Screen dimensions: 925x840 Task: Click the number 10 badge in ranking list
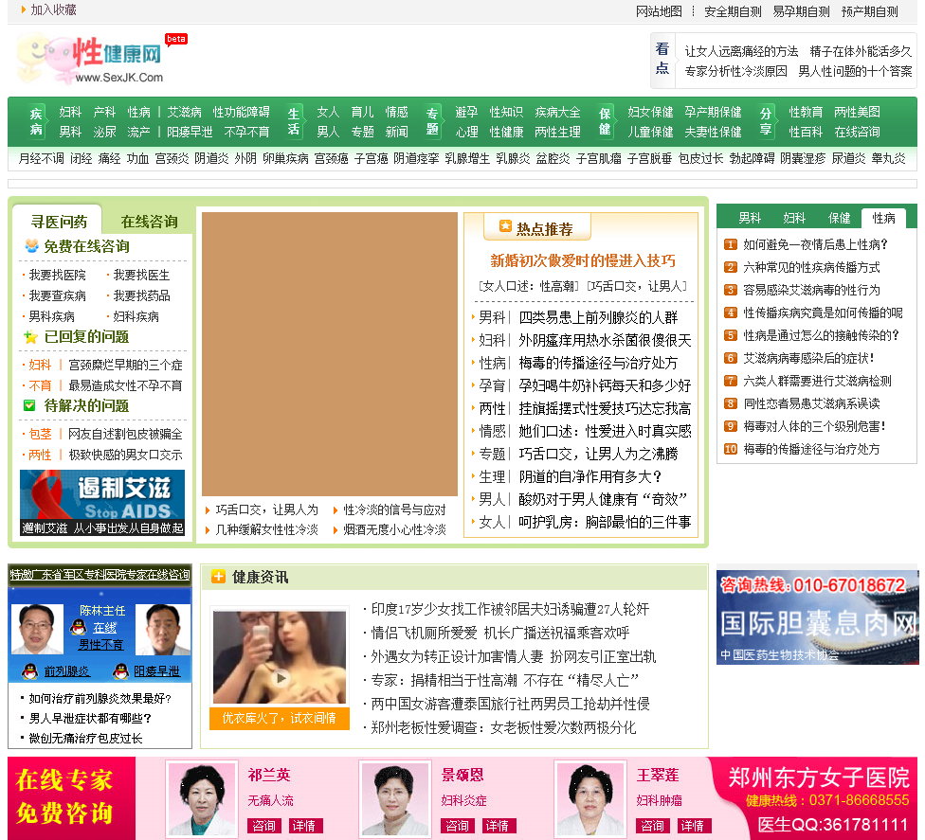[731, 449]
